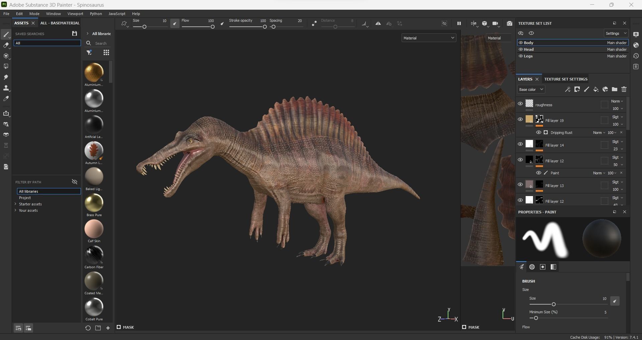Click the screenshot camera icon

pyautogui.click(x=509, y=24)
